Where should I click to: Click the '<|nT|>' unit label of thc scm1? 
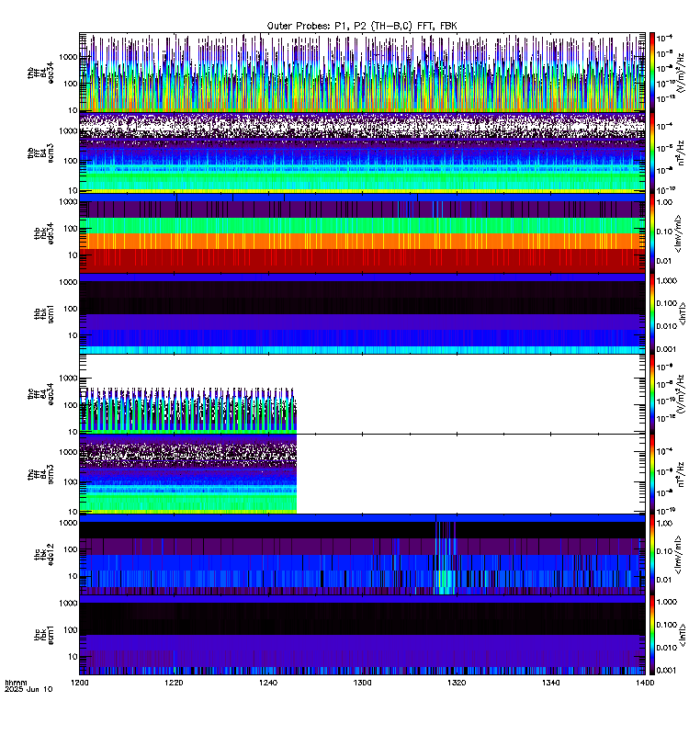click(x=681, y=635)
